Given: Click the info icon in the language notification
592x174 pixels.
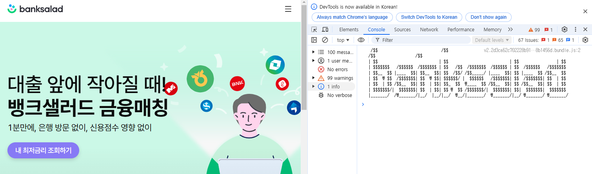Looking at the screenshot, I should coord(314,7).
